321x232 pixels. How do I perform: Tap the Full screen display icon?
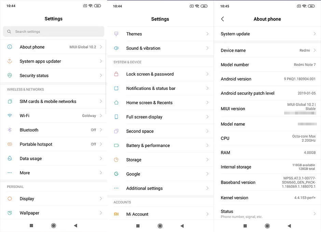pos(116,117)
